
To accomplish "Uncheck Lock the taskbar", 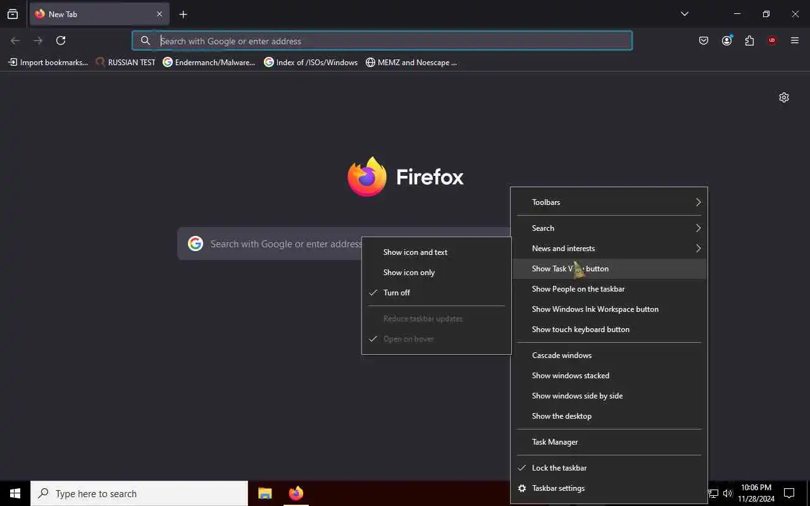I will 609,468.
